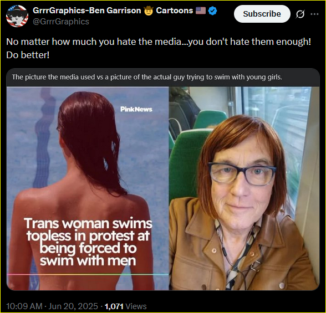Open the left PinkNews swimmer image
The height and width of the screenshot is (313, 326).
(x=88, y=188)
